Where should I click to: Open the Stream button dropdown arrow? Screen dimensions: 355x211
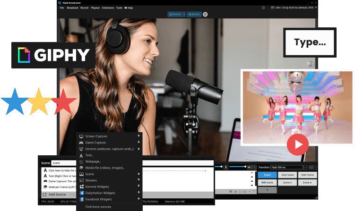click(x=184, y=14)
